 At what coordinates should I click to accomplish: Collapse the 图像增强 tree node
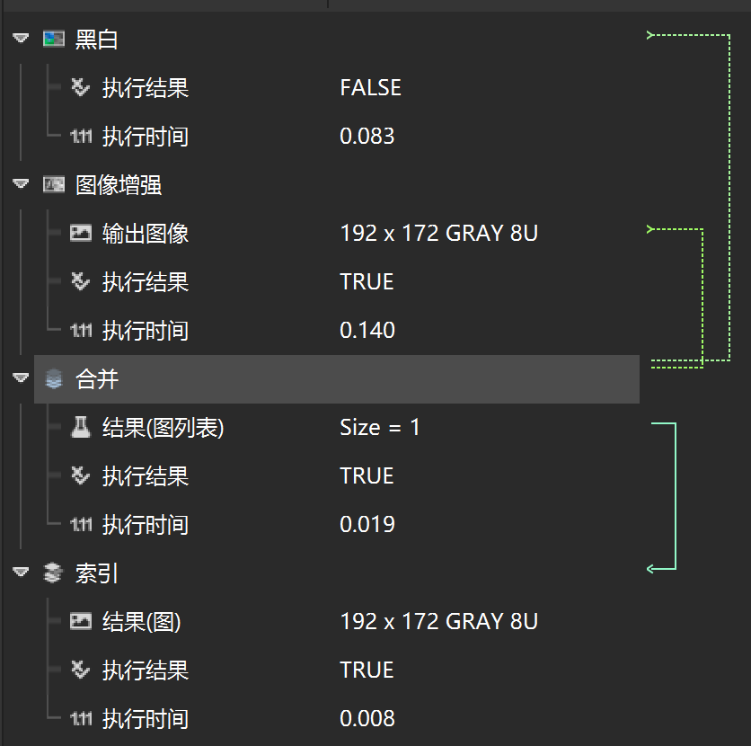pos(22,185)
